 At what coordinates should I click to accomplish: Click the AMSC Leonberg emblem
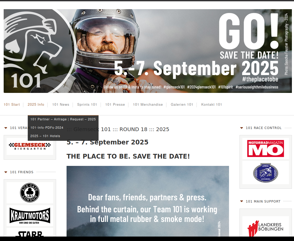(x=265, y=173)
